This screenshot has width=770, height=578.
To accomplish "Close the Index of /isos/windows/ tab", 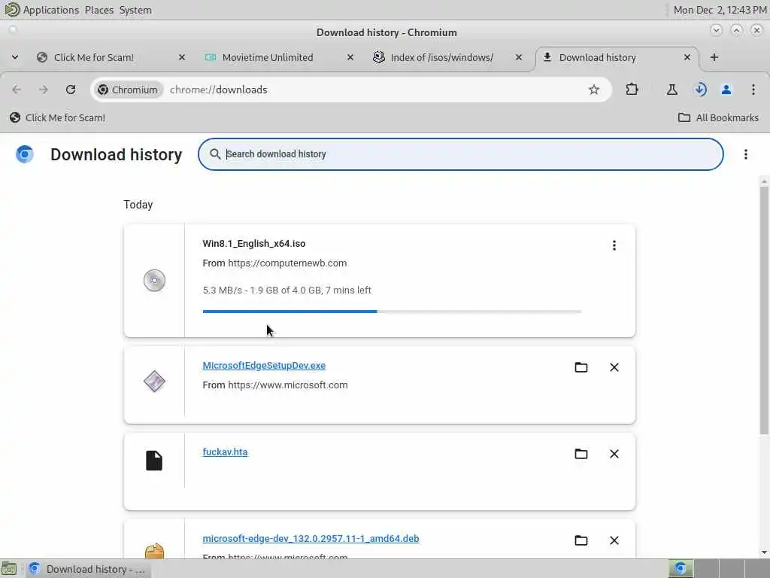I will coord(519,57).
